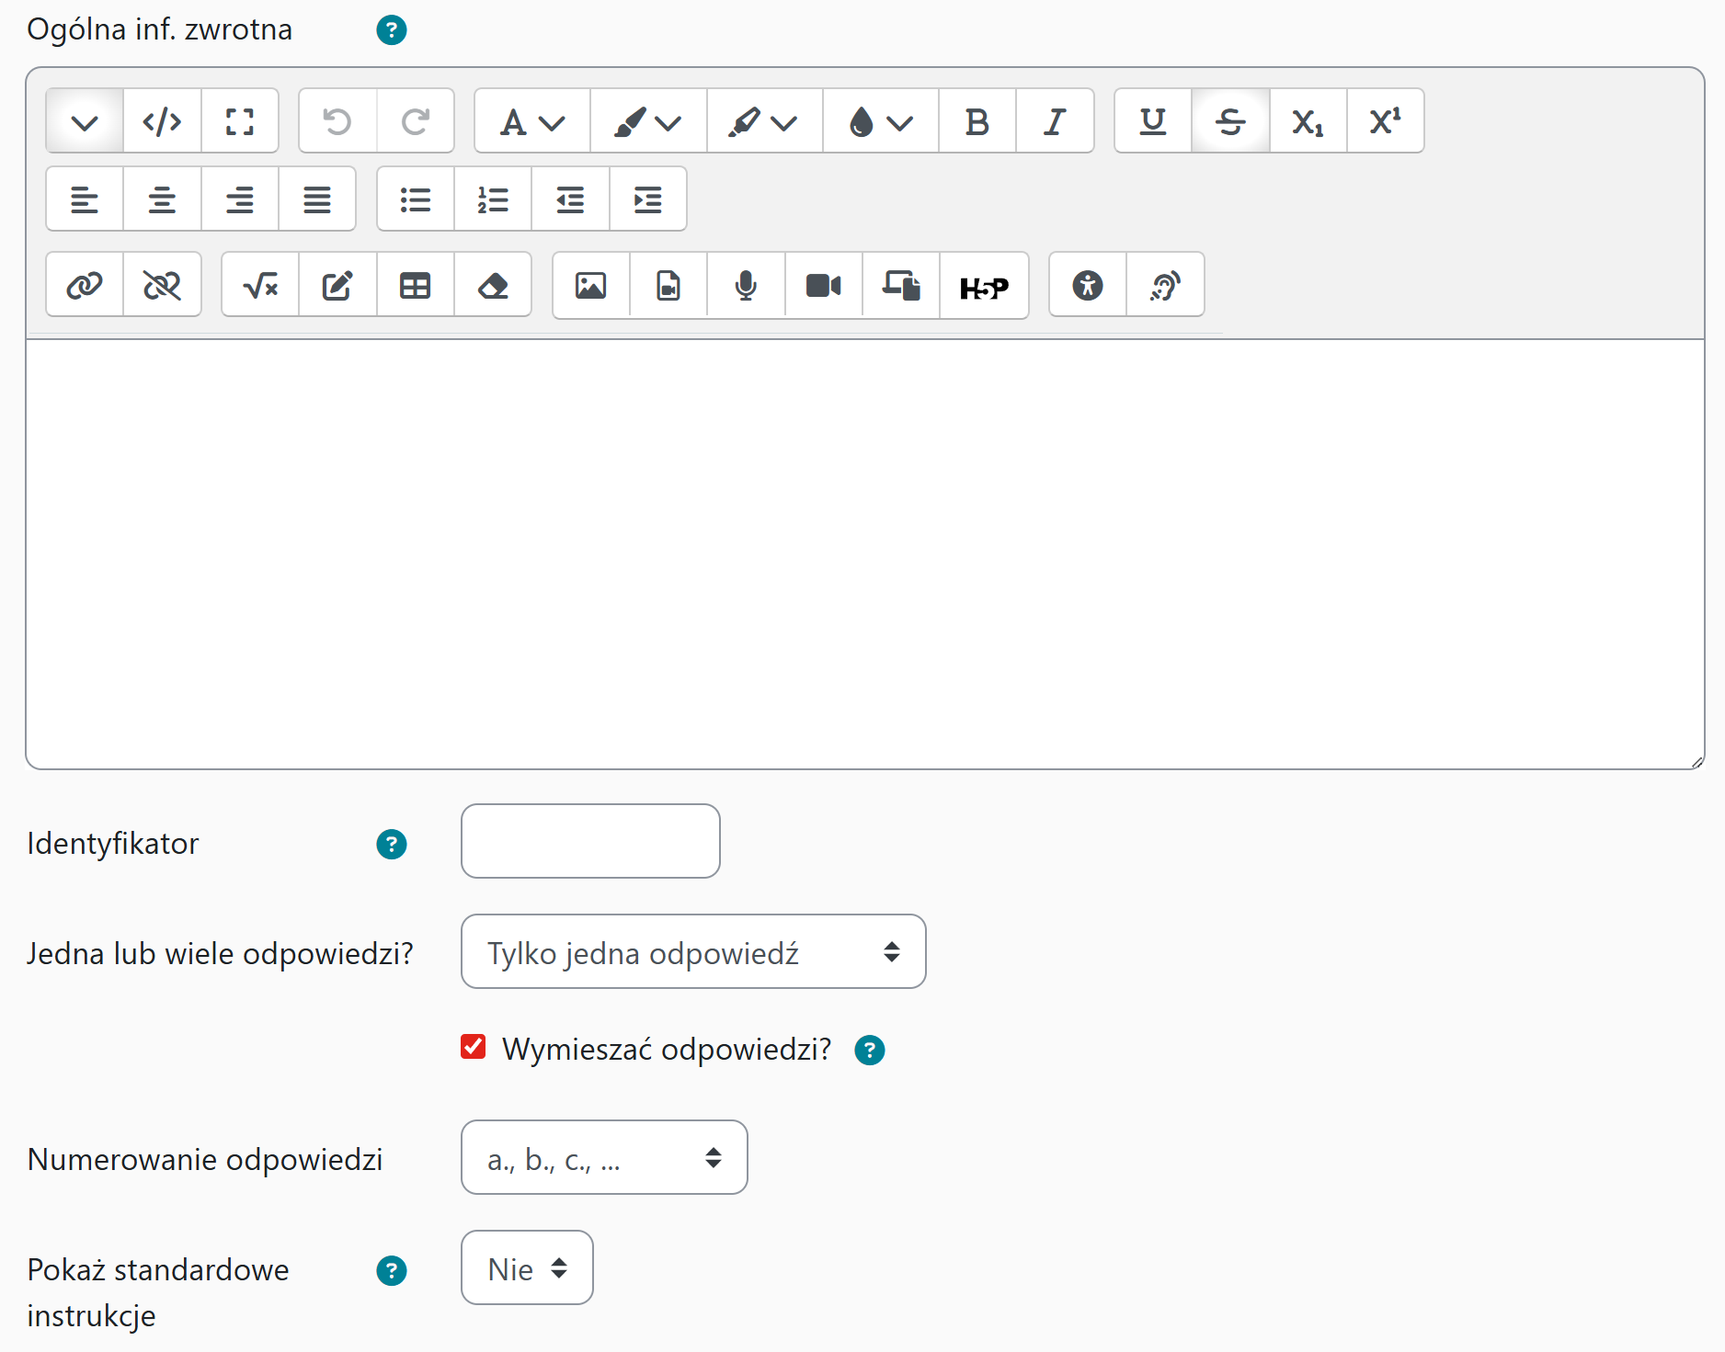Expand 'Pokaż standardowe instrukcje' Nie dropdown
This screenshot has height=1352, width=1725.
click(526, 1268)
